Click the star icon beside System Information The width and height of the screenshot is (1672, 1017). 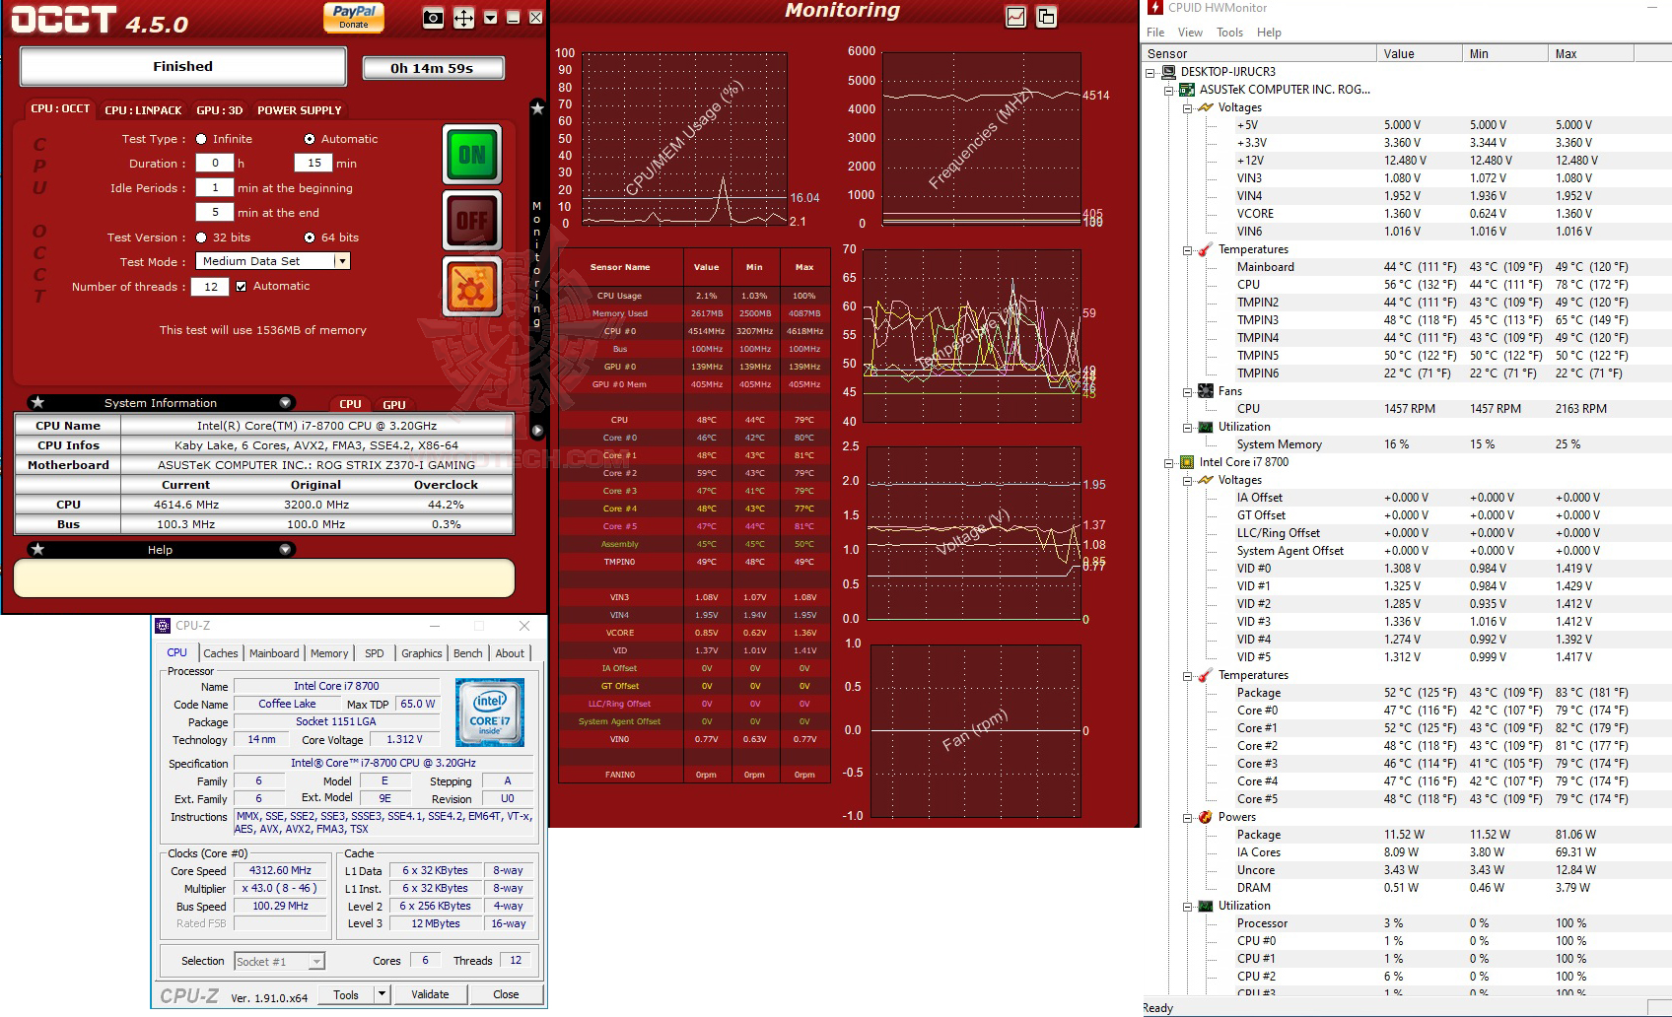[x=37, y=402]
